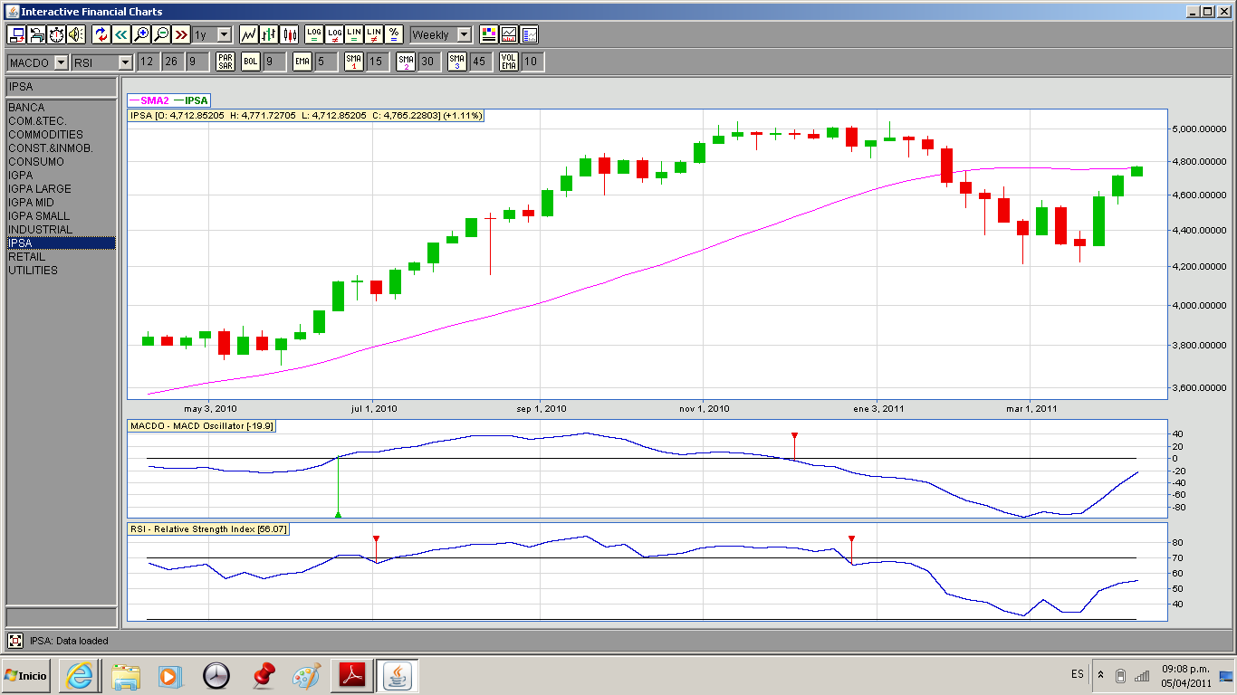Toggle the PAR SAR indicator
Screen dimensions: 1237x695
tap(225, 62)
